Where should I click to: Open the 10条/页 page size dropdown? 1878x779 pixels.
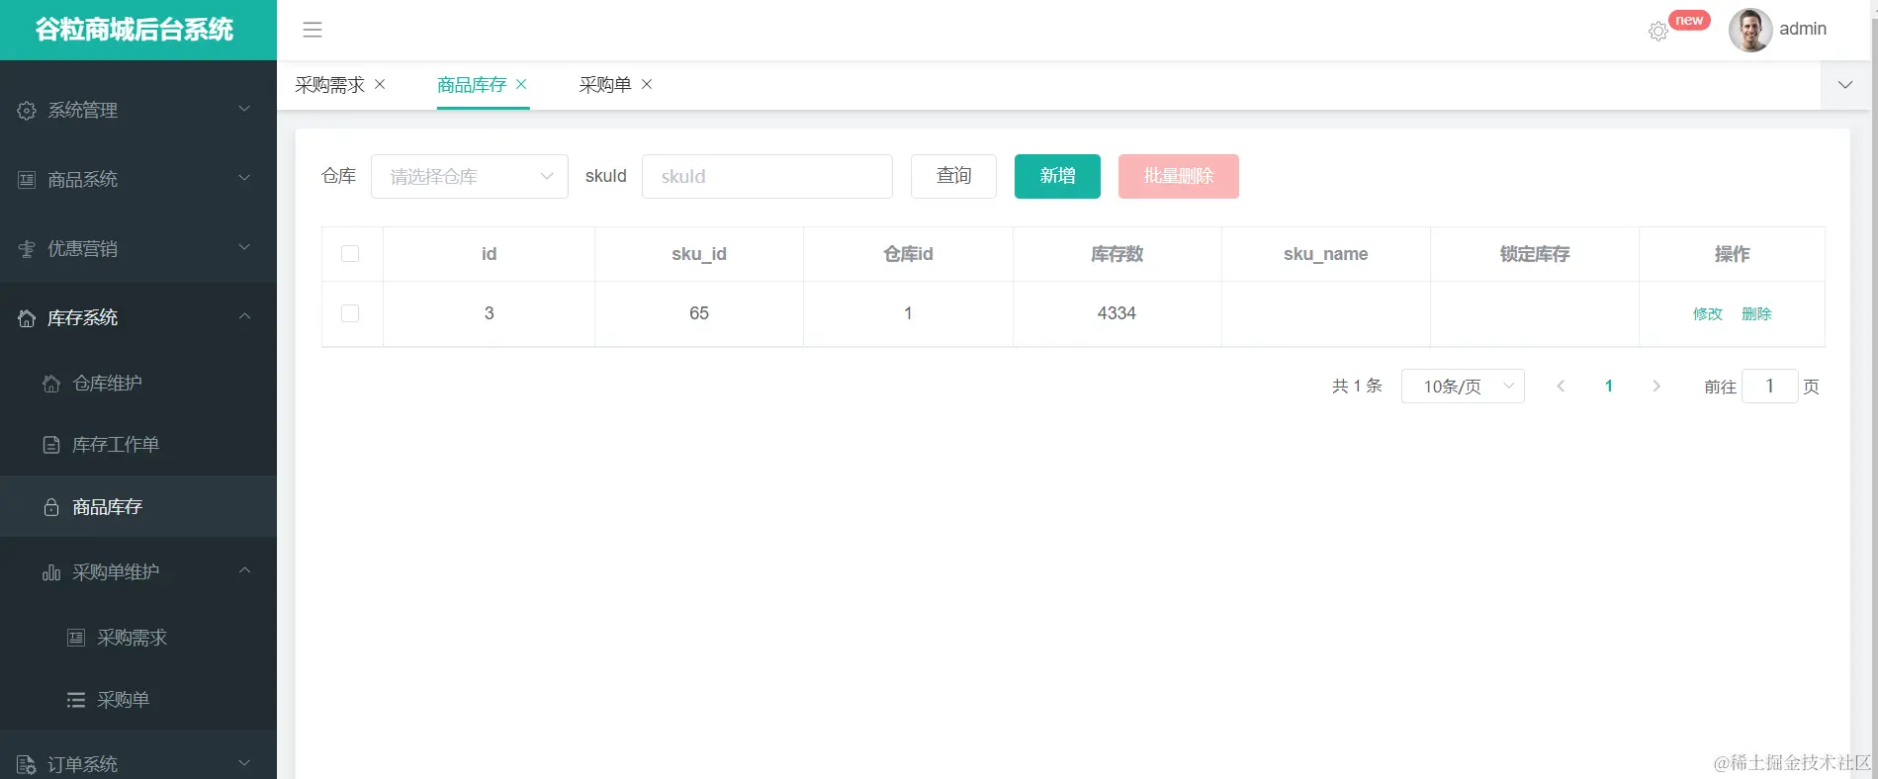(1463, 386)
